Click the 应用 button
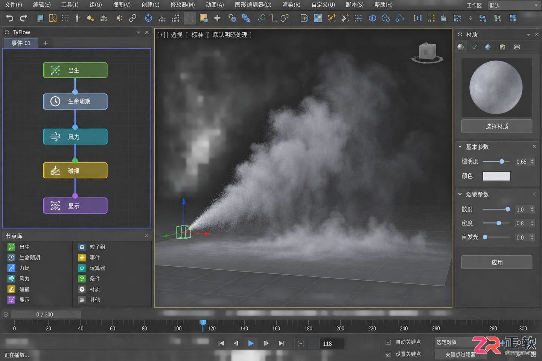The width and height of the screenshot is (542, 361). (496, 262)
